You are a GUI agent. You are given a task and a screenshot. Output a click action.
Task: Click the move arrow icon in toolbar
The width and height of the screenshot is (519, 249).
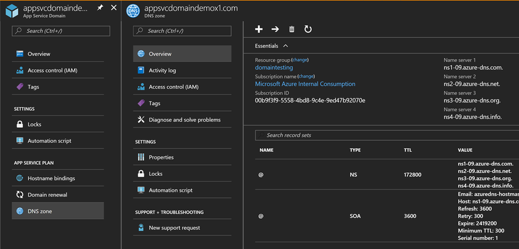275,30
